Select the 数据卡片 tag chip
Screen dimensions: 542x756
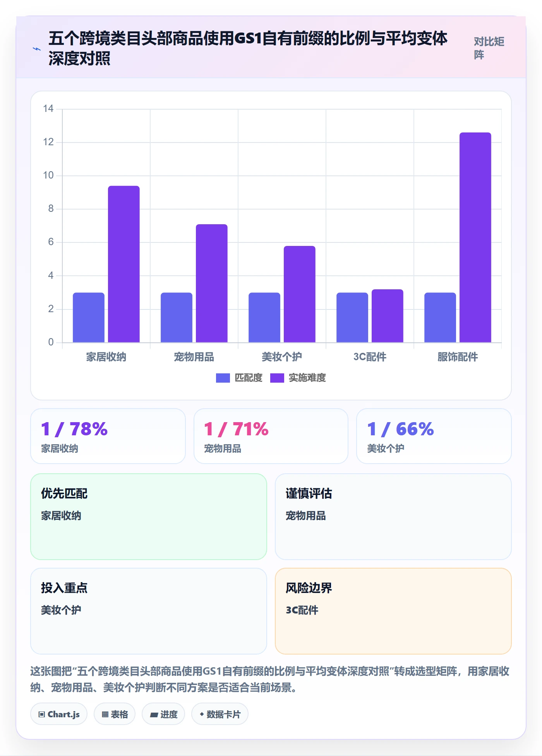(220, 714)
